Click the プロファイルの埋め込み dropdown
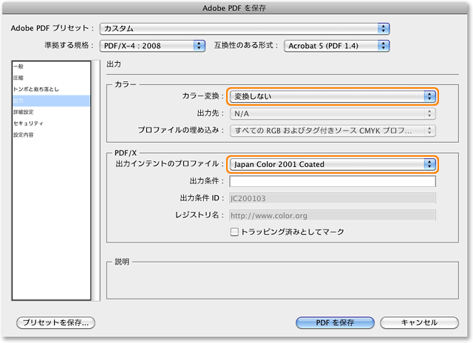The height and width of the screenshot is (343, 473). pyautogui.click(x=332, y=131)
